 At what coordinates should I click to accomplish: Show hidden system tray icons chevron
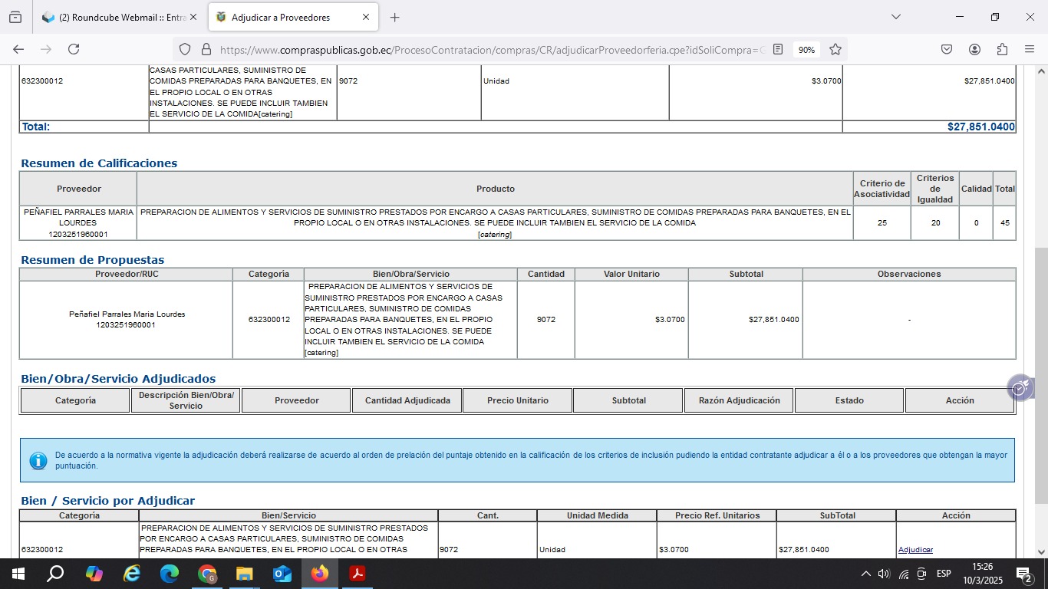click(865, 574)
